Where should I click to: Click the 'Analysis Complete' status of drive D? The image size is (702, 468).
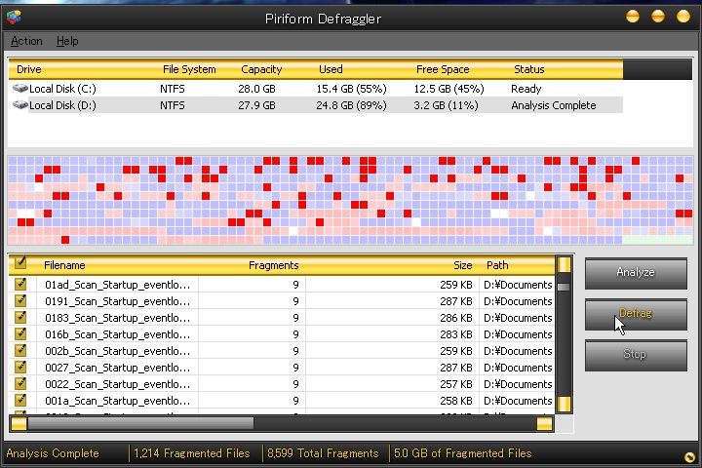tap(554, 105)
